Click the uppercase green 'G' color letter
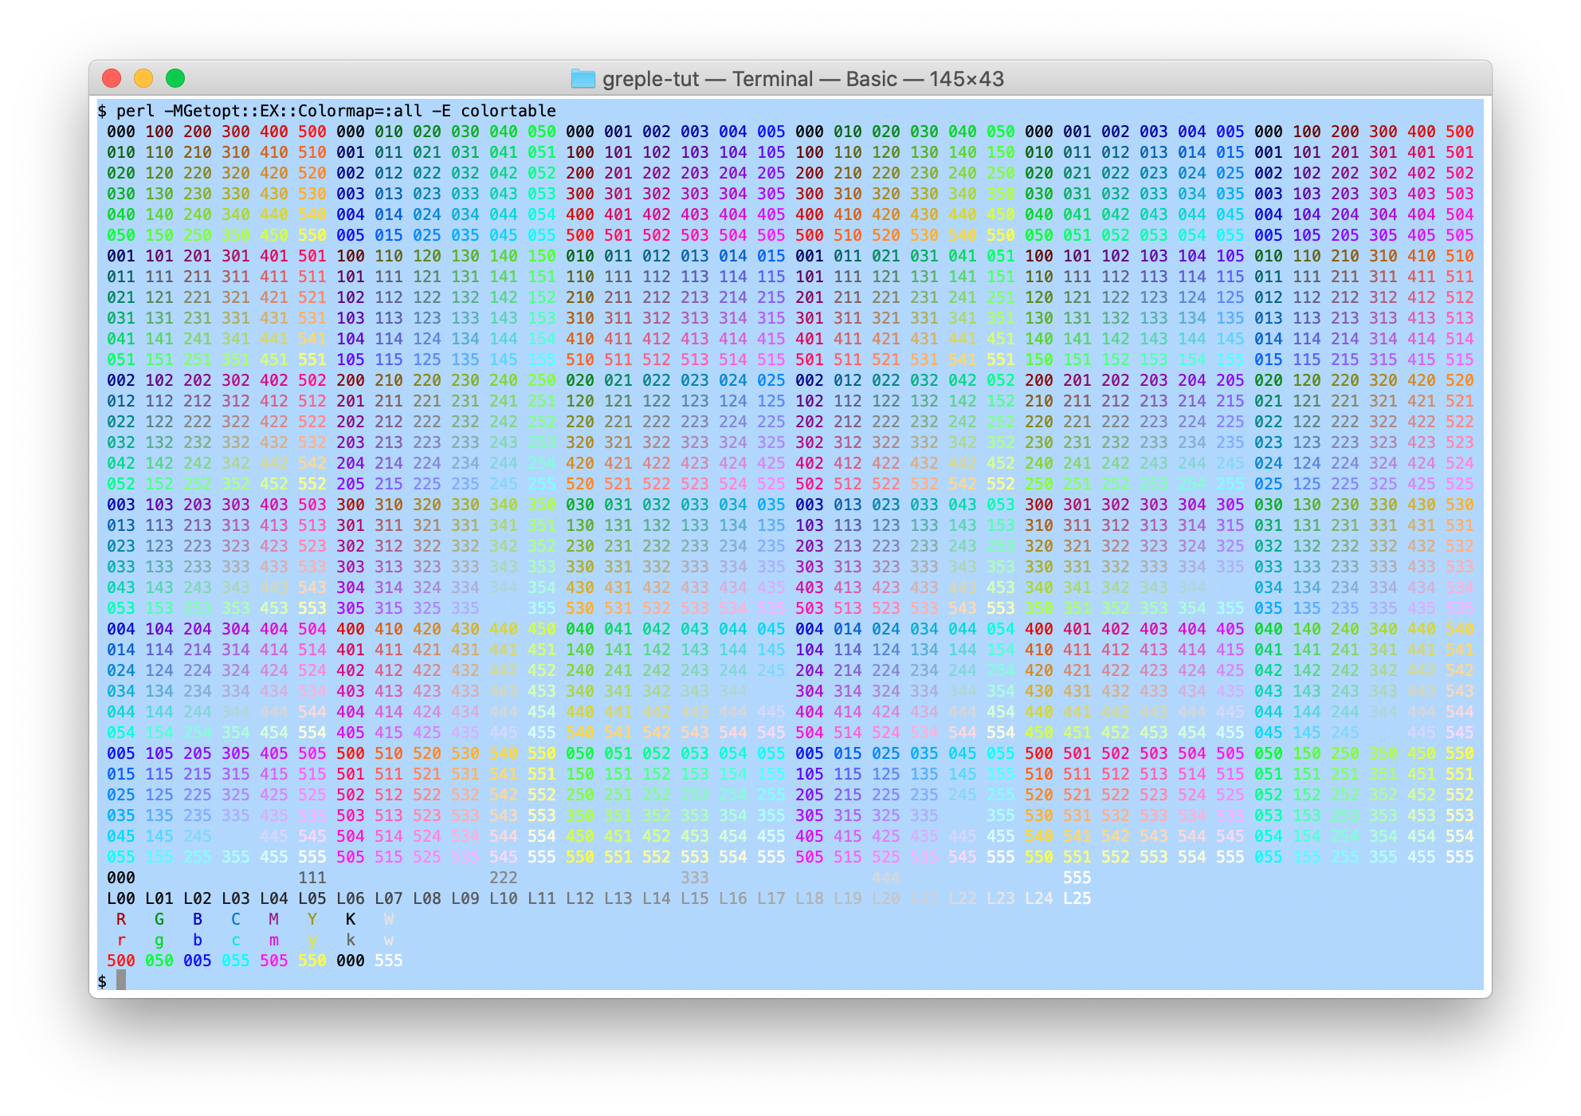 pos(159,919)
